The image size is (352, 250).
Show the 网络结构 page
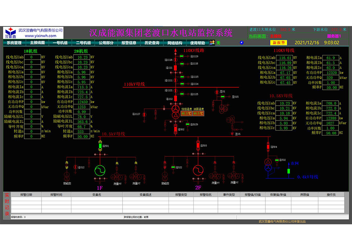coord(175,43)
